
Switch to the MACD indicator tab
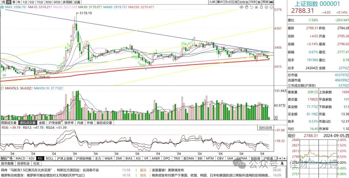pyautogui.click(x=20, y=158)
